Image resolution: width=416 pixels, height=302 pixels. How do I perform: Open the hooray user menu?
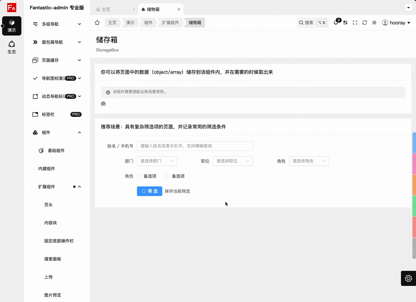pyautogui.click(x=396, y=23)
